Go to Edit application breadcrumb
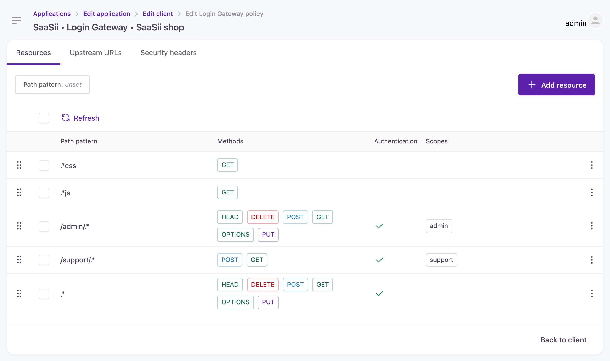The width and height of the screenshot is (610, 361). pos(106,14)
